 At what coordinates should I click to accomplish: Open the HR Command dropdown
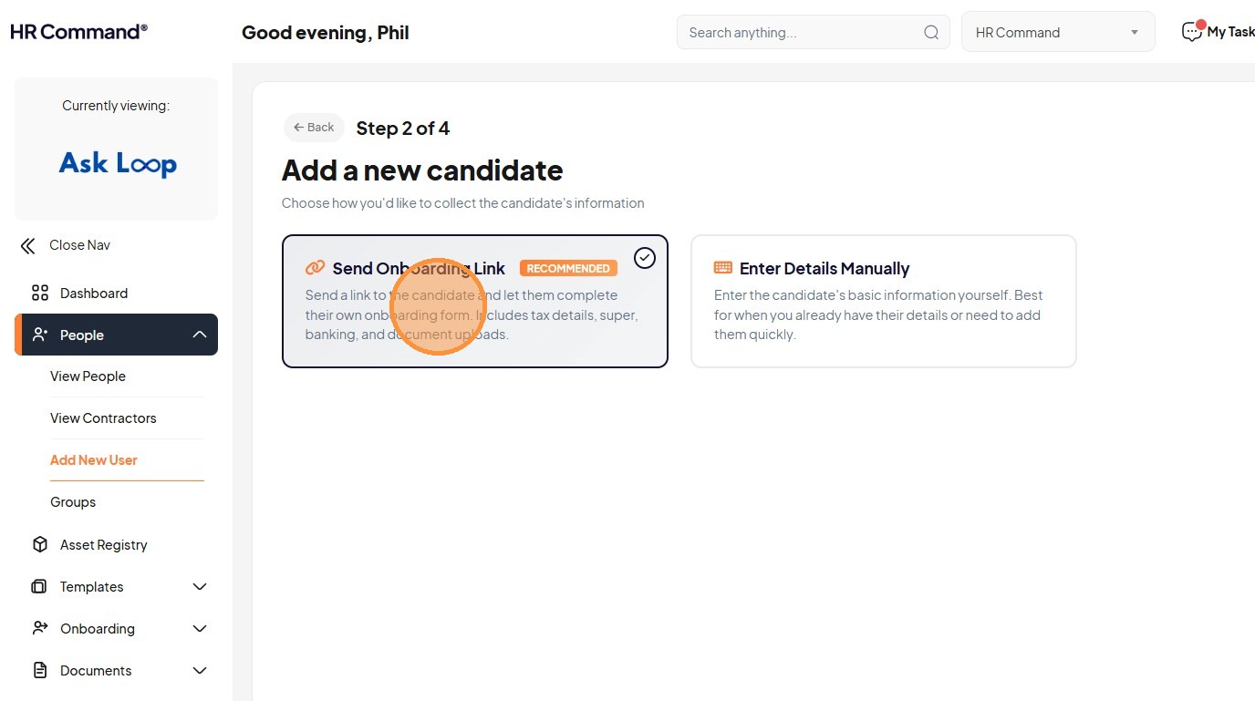(1058, 33)
